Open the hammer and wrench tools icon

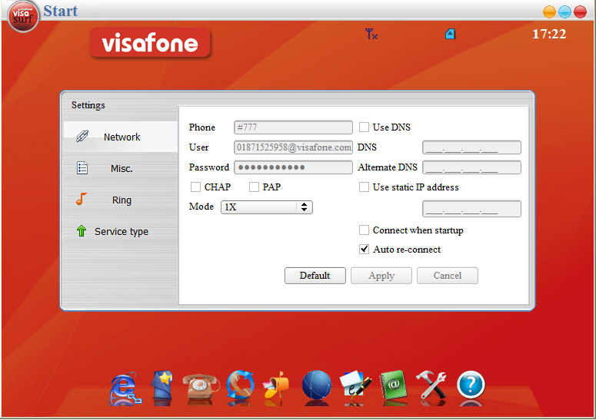pyautogui.click(x=431, y=387)
